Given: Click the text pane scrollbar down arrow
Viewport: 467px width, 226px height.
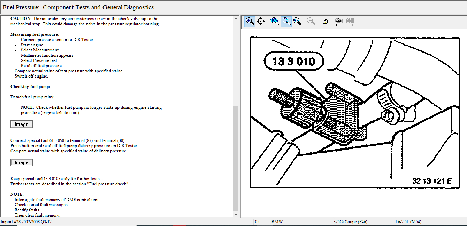Looking at the screenshot, I should tap(236, 215).
